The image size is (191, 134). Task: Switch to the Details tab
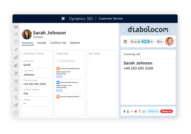[x=42, y=43]
